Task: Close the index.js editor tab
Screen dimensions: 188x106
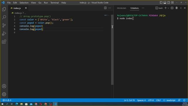Action: 26,8
